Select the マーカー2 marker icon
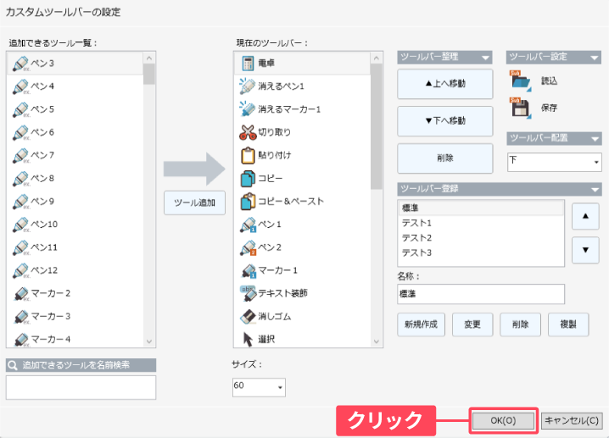Image resolution: width=609 pixels, height=438 pixels. click(x=21, y=294)
